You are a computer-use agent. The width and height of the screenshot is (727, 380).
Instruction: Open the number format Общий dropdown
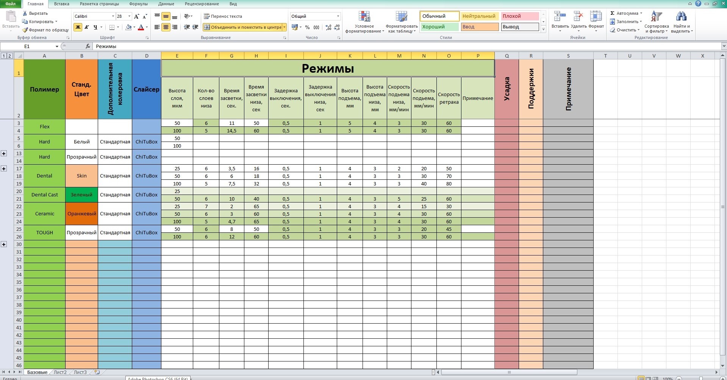pyautogui.click(x=338, y=16)
